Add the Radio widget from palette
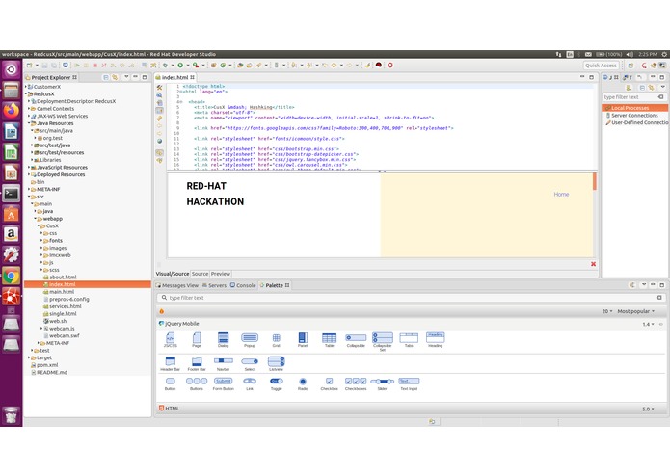 click(303, 383)
